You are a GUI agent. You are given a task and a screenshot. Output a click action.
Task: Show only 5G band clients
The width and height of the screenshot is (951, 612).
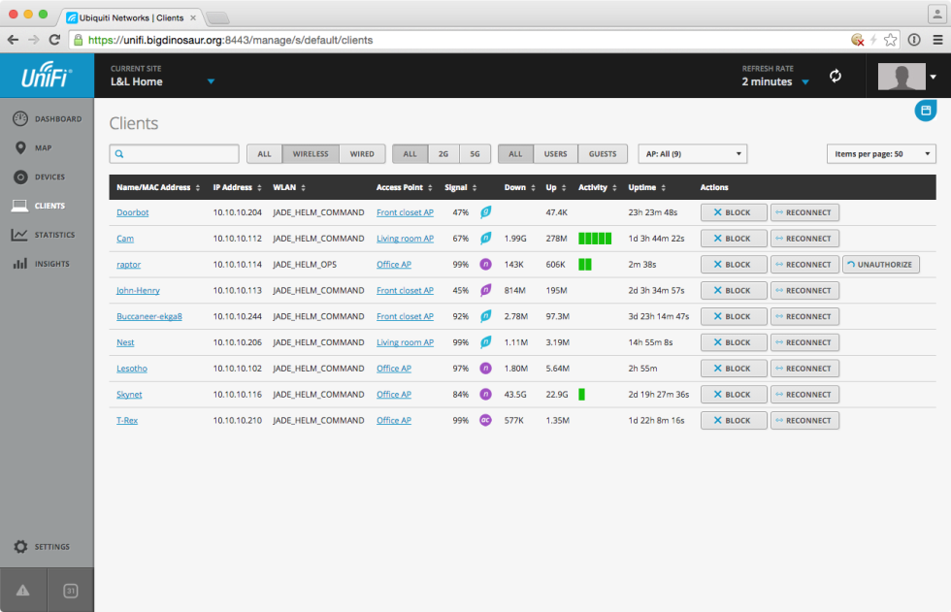click(475, 154)
